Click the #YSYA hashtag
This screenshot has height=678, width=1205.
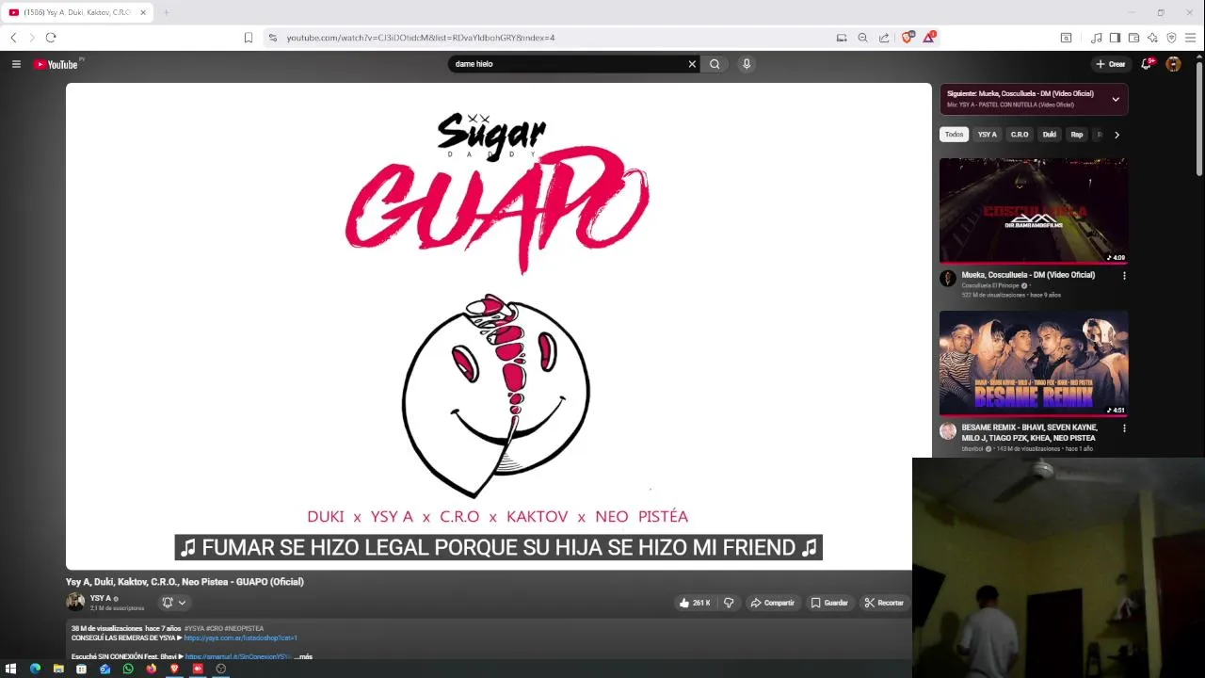coord(194,628)
